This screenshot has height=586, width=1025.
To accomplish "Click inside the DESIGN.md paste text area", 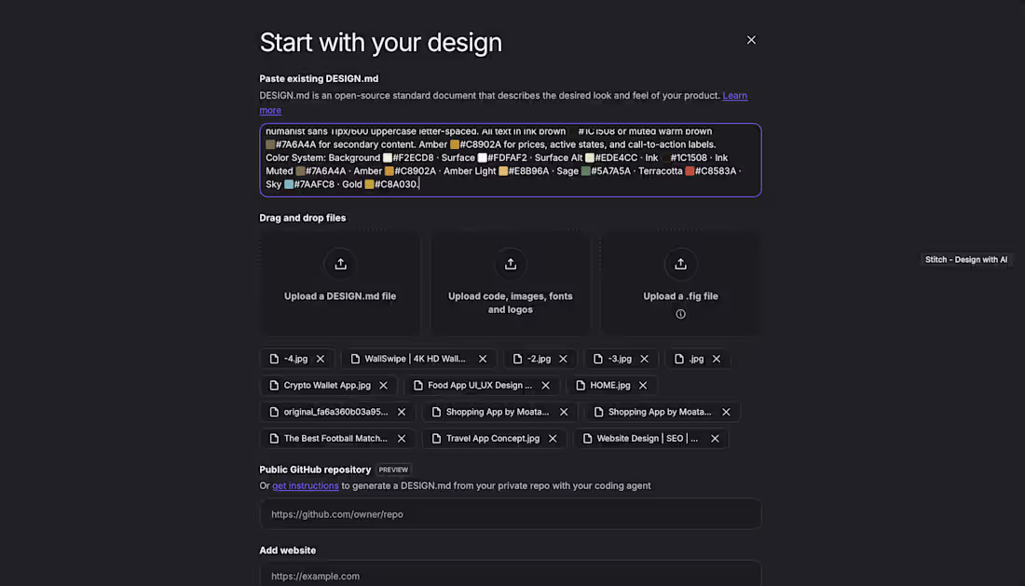I will click(x=510, y=160).
